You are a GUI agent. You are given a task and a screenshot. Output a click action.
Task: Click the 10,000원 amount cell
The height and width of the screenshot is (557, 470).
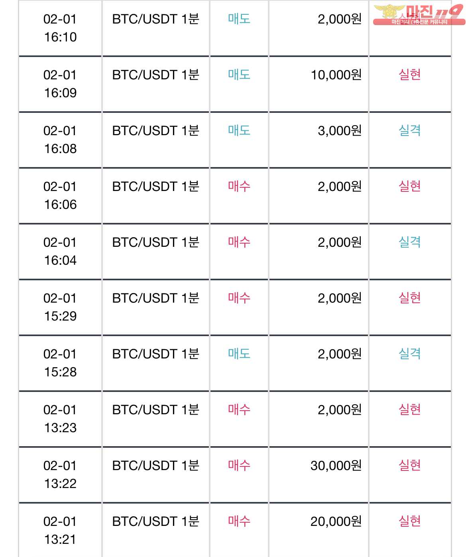[336, 75]
